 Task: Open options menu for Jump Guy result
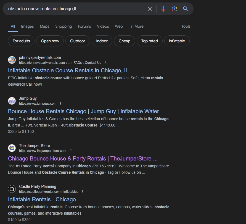60,104
